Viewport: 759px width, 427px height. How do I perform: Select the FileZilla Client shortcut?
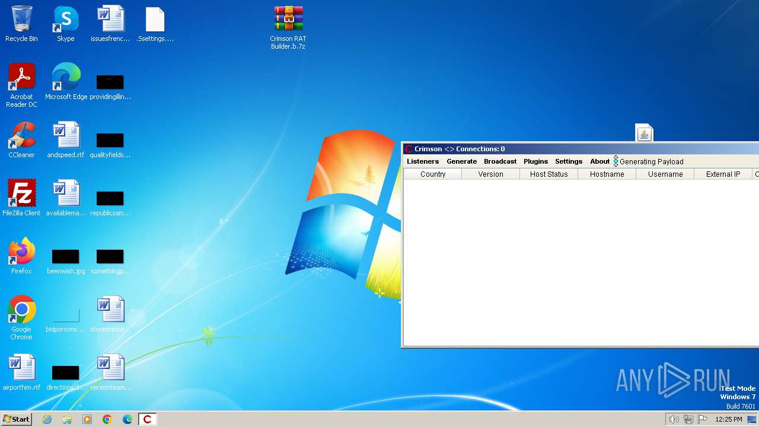coord(21,199)
